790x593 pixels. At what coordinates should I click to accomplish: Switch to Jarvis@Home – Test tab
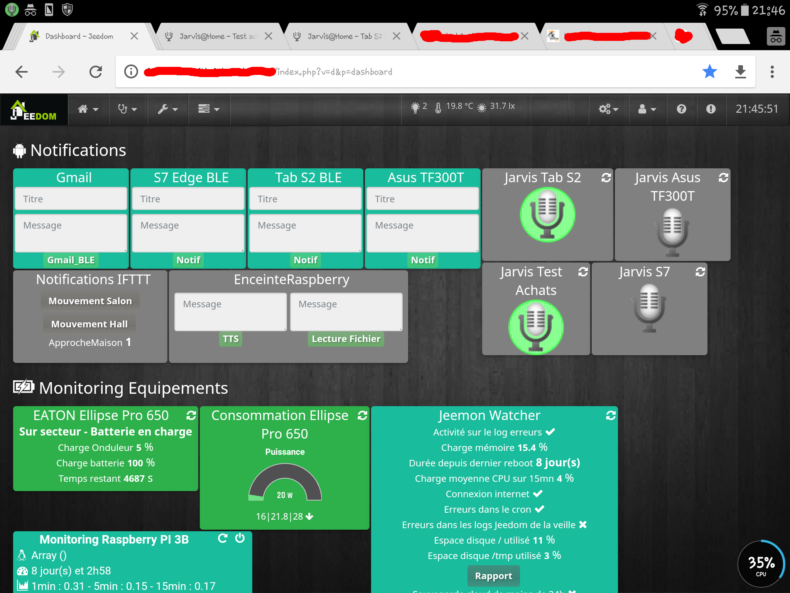218,36
